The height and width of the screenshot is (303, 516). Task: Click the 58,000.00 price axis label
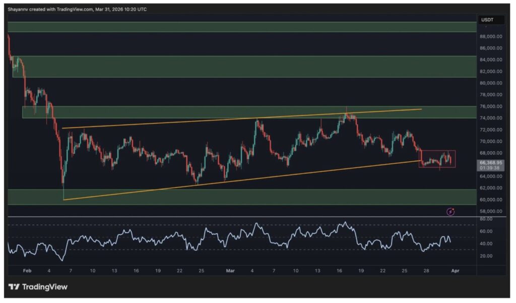point(490,212)
